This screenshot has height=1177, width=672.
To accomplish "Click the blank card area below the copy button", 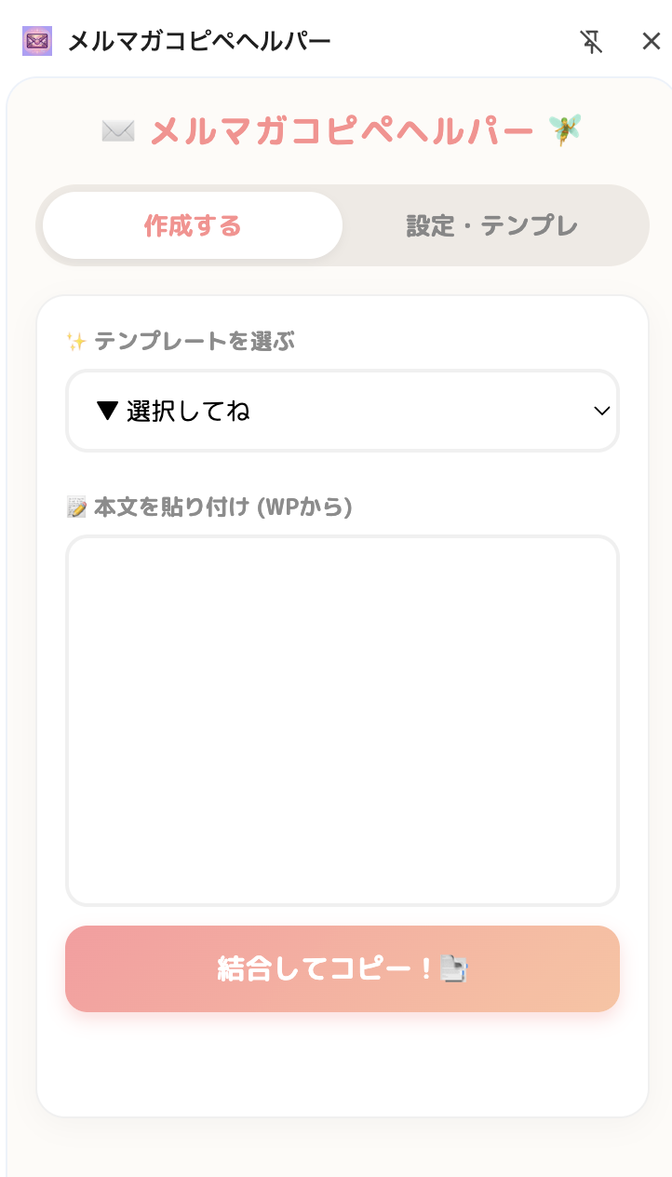I will [343, 1064].
